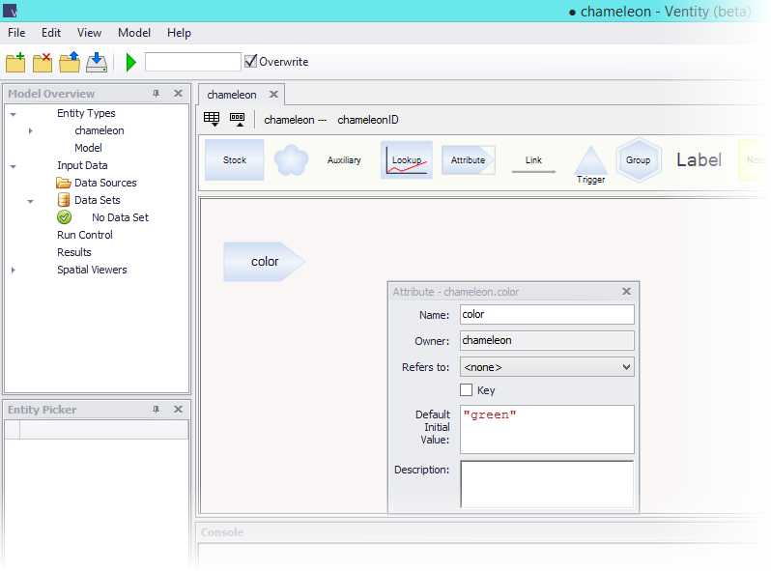771x571 pixels.
Task: Click the run name input field
Action: (x=193, y=62)
